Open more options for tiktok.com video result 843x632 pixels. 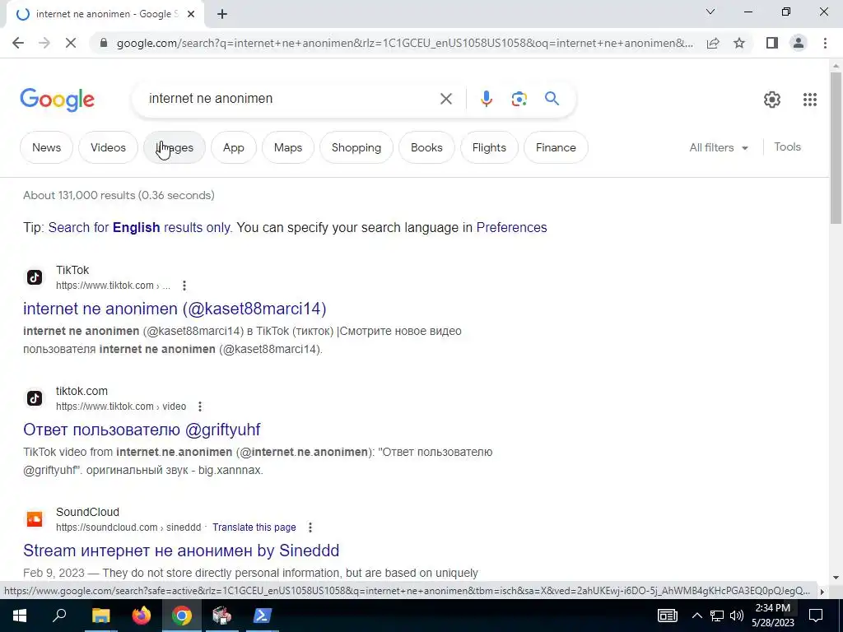pos(200,407)
